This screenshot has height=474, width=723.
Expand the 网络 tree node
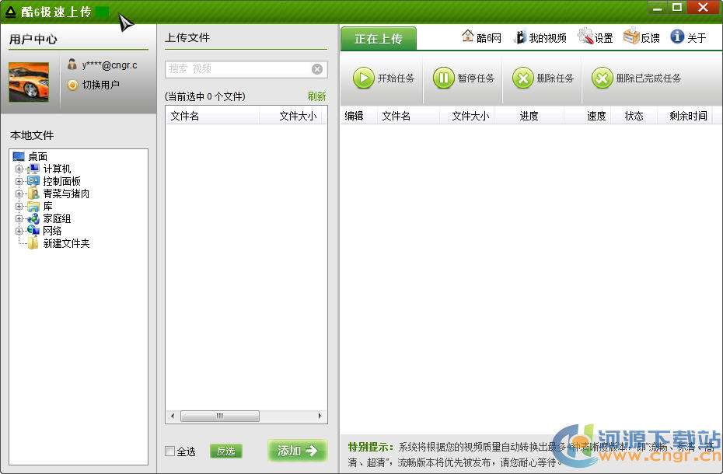click(x=19, y=231)
